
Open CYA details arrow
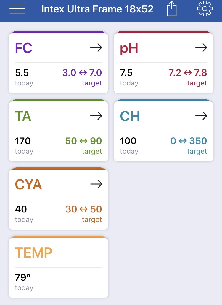(96, 184)
